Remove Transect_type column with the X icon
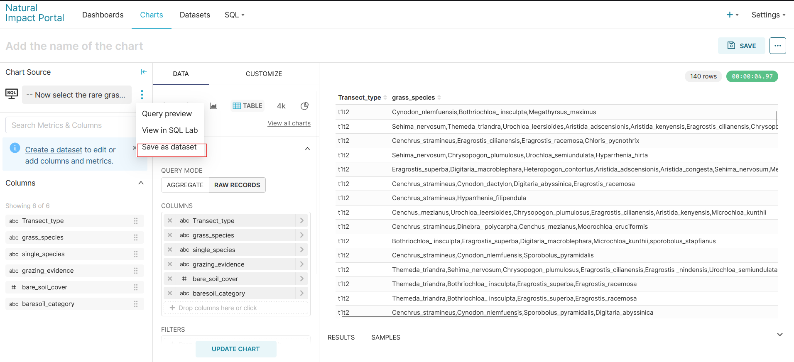The image size is (794, 362). [x=170, y=220]
